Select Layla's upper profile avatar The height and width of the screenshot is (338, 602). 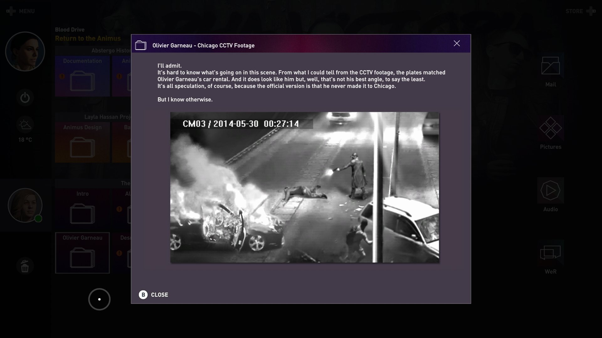pos(25,51)
